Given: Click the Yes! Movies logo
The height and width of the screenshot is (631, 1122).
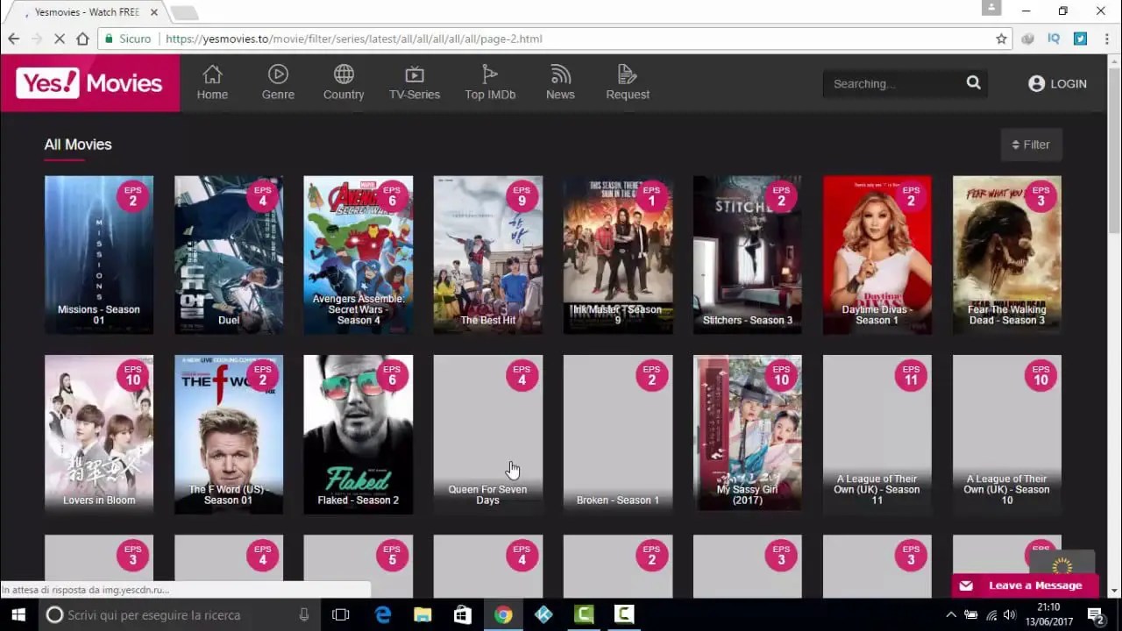Looking at the screenshot, I should (x=90, y=83).
